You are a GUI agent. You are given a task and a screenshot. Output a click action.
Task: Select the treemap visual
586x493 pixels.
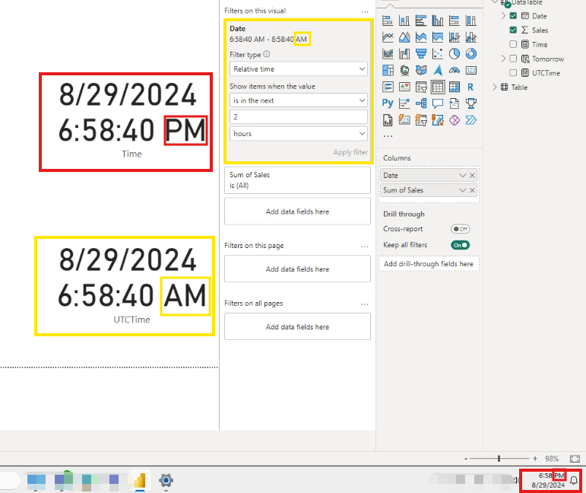click(x=388, y=70)
